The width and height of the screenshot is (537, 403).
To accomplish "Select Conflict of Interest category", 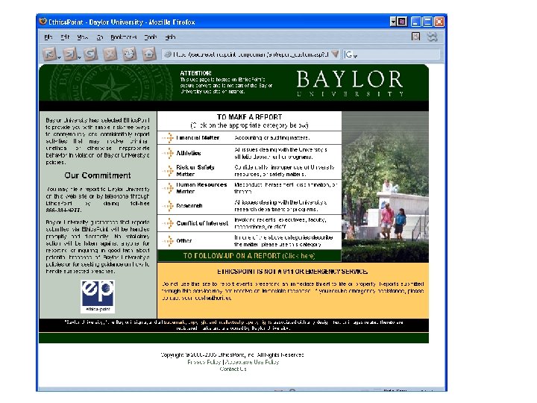I will [202, 223].
